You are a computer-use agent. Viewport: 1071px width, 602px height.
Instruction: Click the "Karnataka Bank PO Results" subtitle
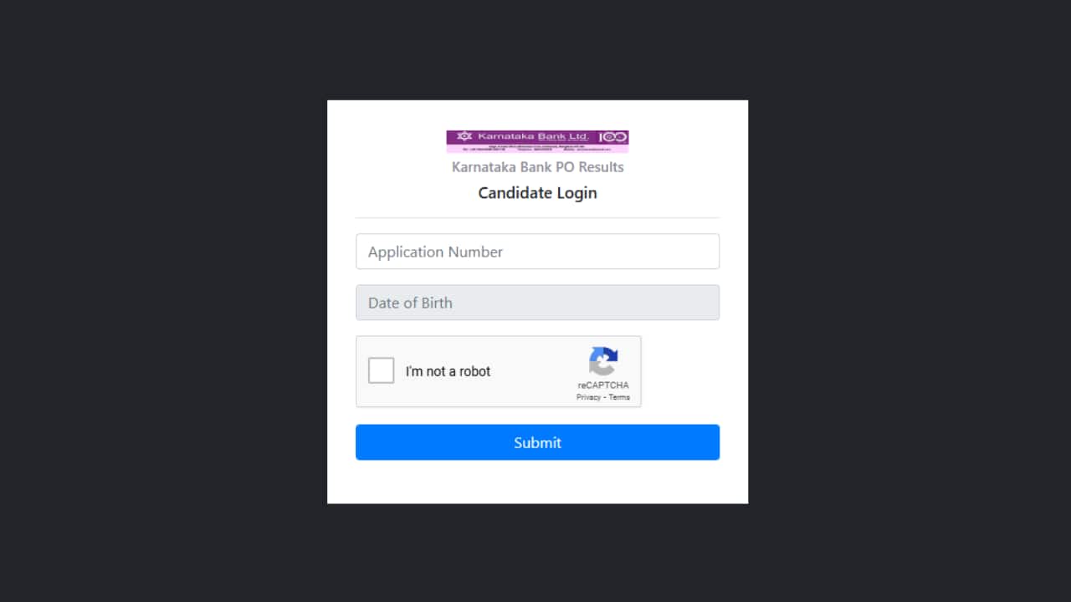click(537, 167)
